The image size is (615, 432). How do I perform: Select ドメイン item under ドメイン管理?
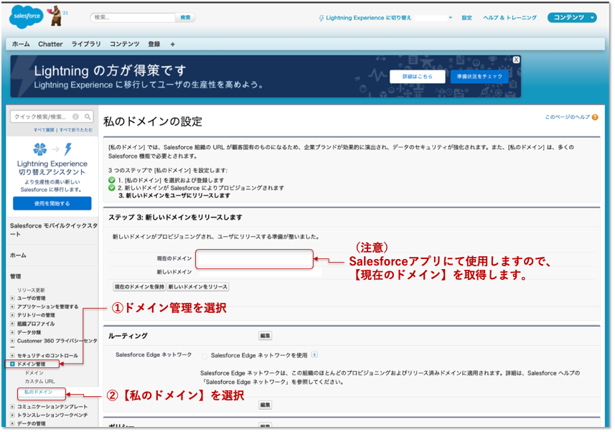click(34, 372)
